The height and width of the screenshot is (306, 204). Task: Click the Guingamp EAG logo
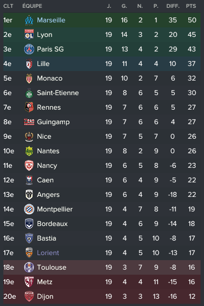[x=29, y=122]
